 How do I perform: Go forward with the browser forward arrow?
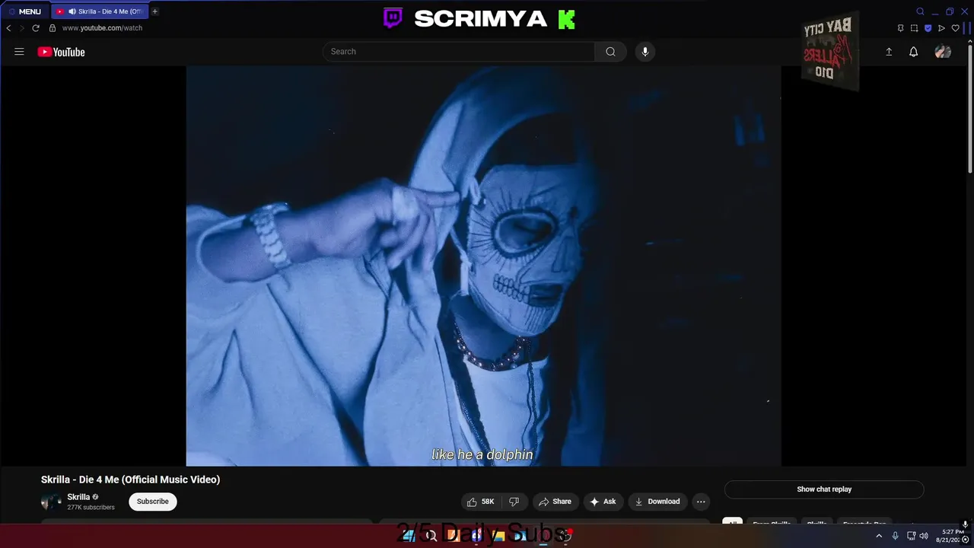(21, 28)
